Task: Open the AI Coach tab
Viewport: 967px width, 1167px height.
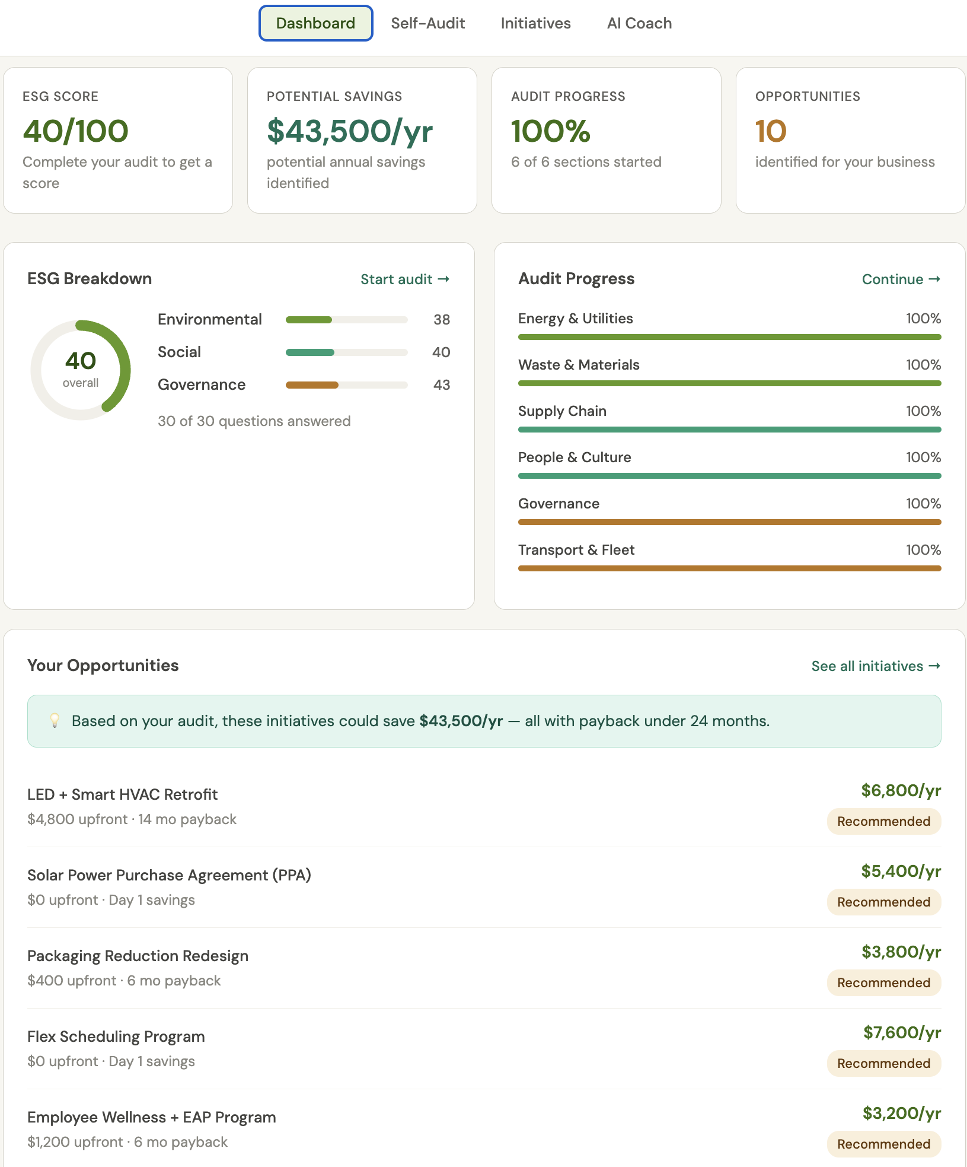Action: pyautogui.click(x=639, y=23)
